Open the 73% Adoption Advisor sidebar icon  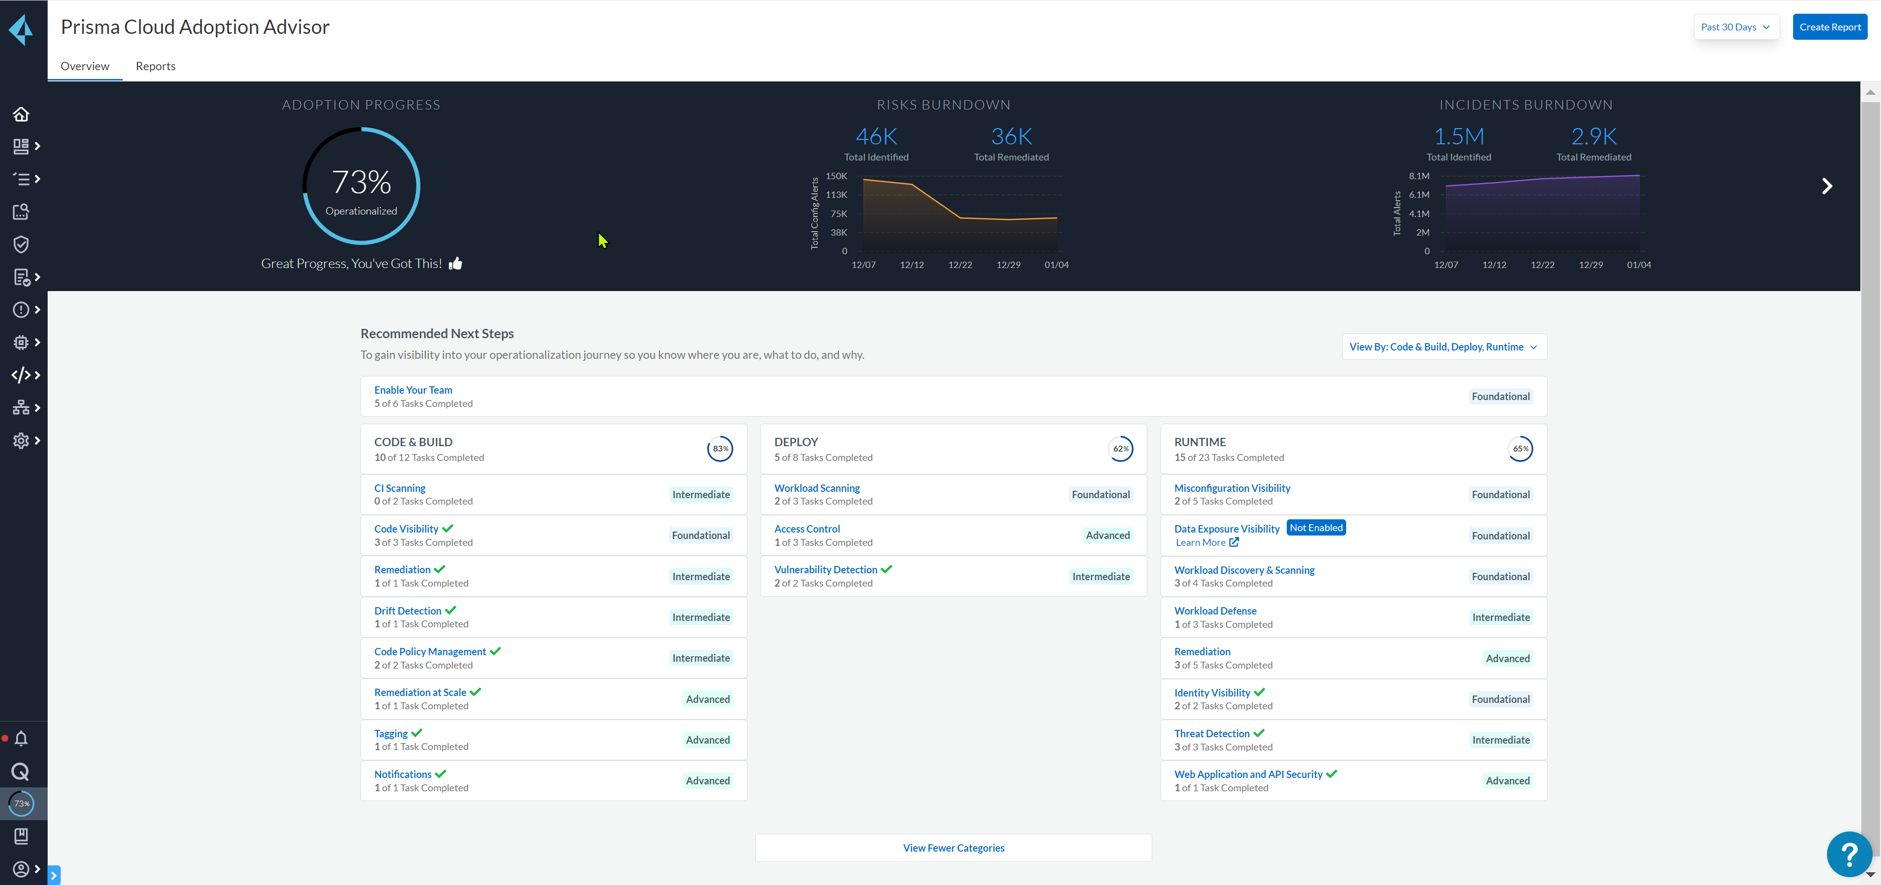pos(21,804)
